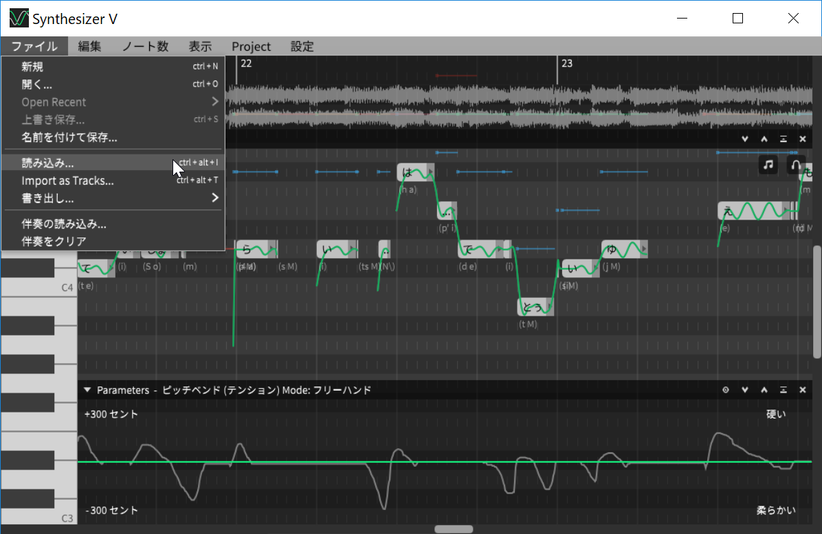Click the Synthesizer V app logo
The width and height of the screenshot is (822, 534).
pos(19,19)
